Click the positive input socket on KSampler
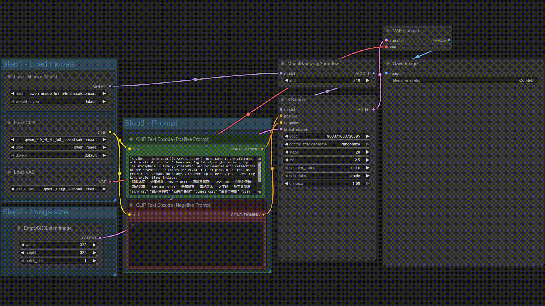 click(x=281, y=116)
